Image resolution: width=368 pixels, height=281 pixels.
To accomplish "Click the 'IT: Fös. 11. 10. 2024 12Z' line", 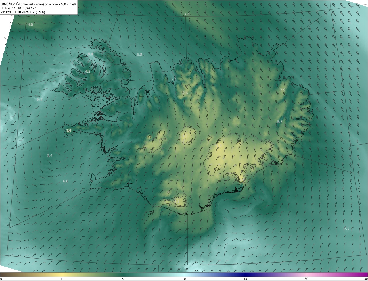I will pos(18,8).
